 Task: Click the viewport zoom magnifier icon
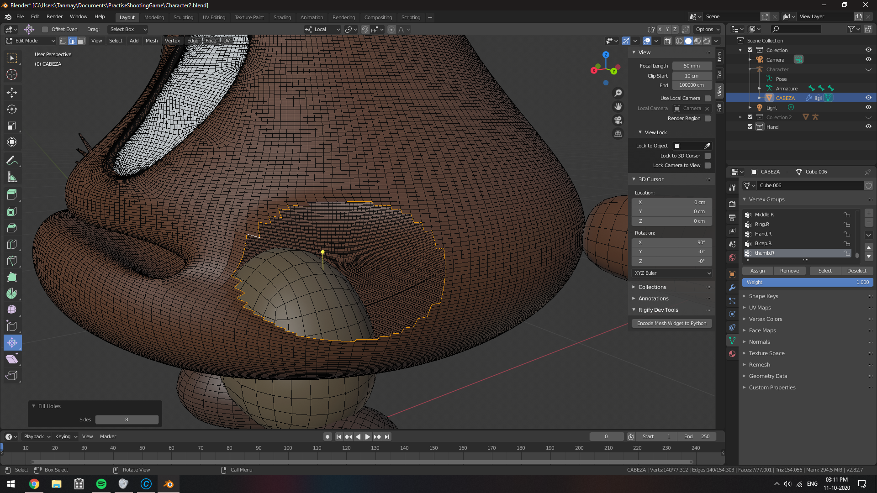tap(618, 93)
